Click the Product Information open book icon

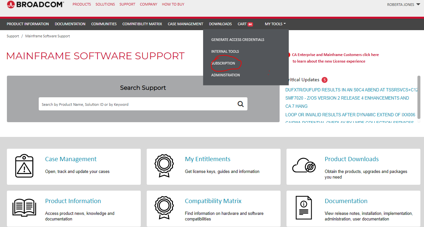click(x=24, y=208)
